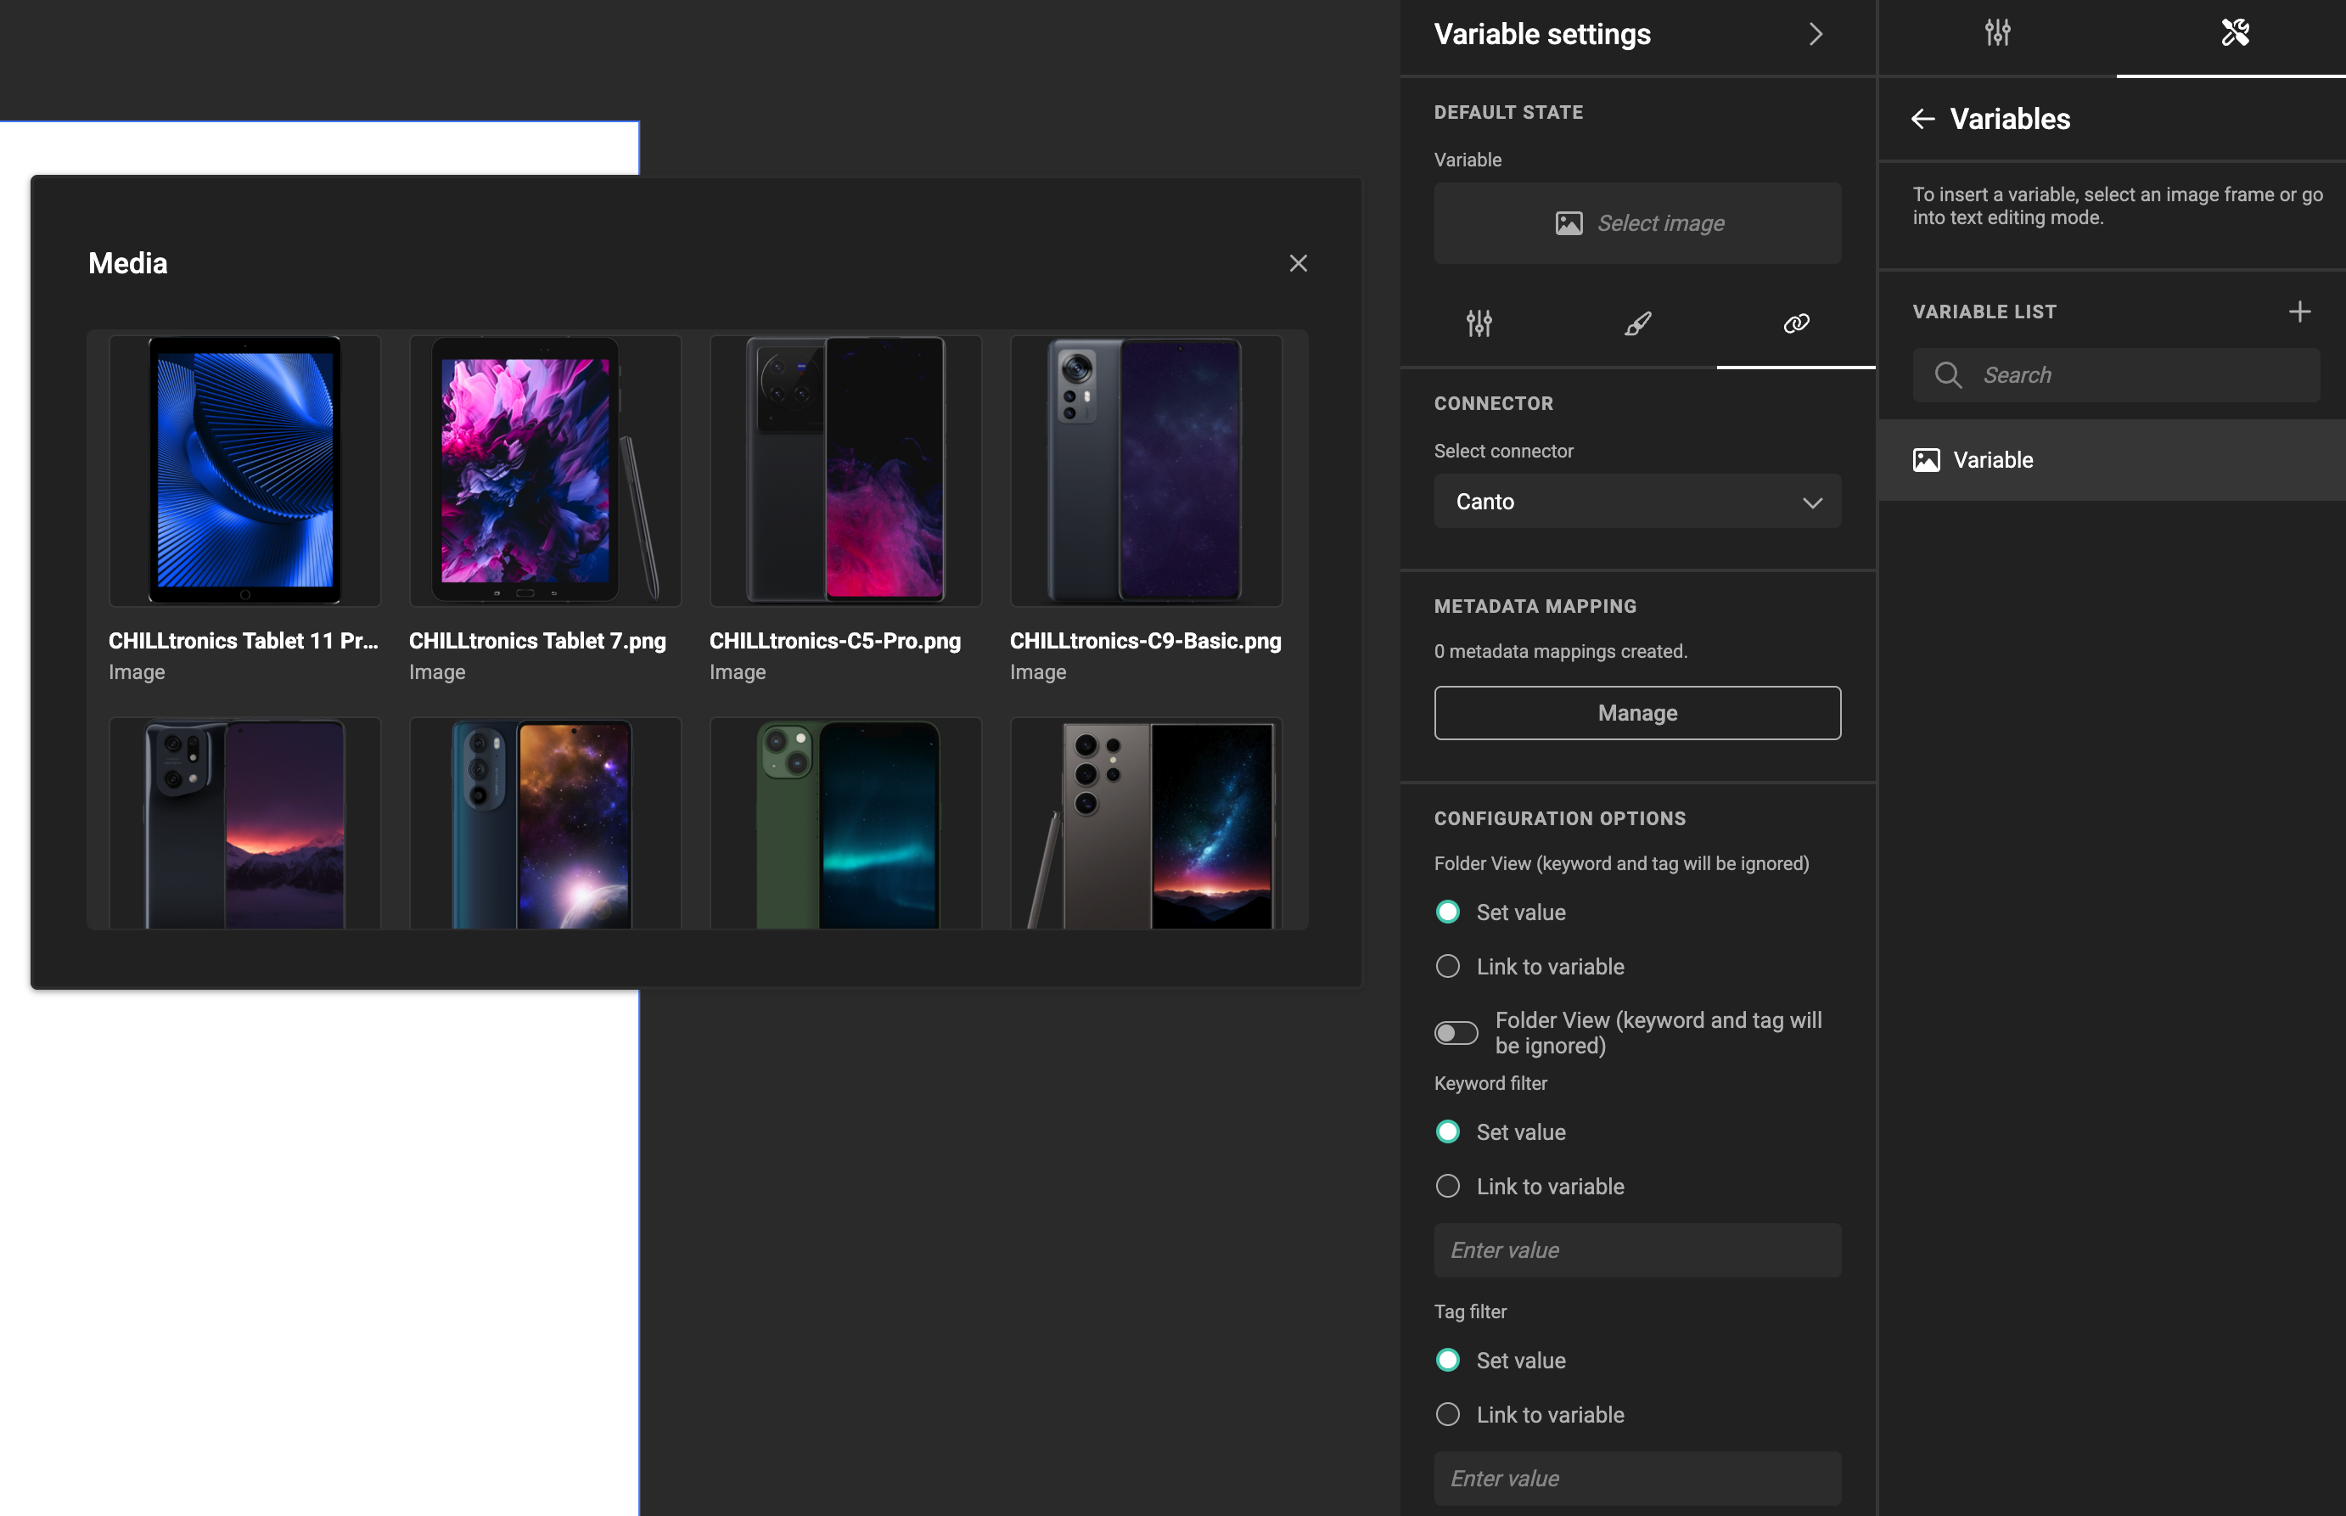The width and height of the screenshot is (2346, 1516).
Task: Select the green aurora phone thumbnail
Action: (x=845, y=824)
